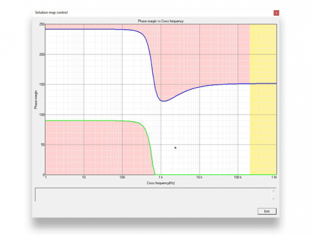Viewport: 311px width, 235px height.
Task: Click the text box scroll up arrow
Action: 274,190
